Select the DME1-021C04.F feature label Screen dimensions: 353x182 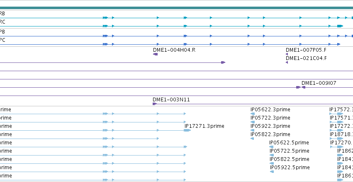click(x=306, y=58)
